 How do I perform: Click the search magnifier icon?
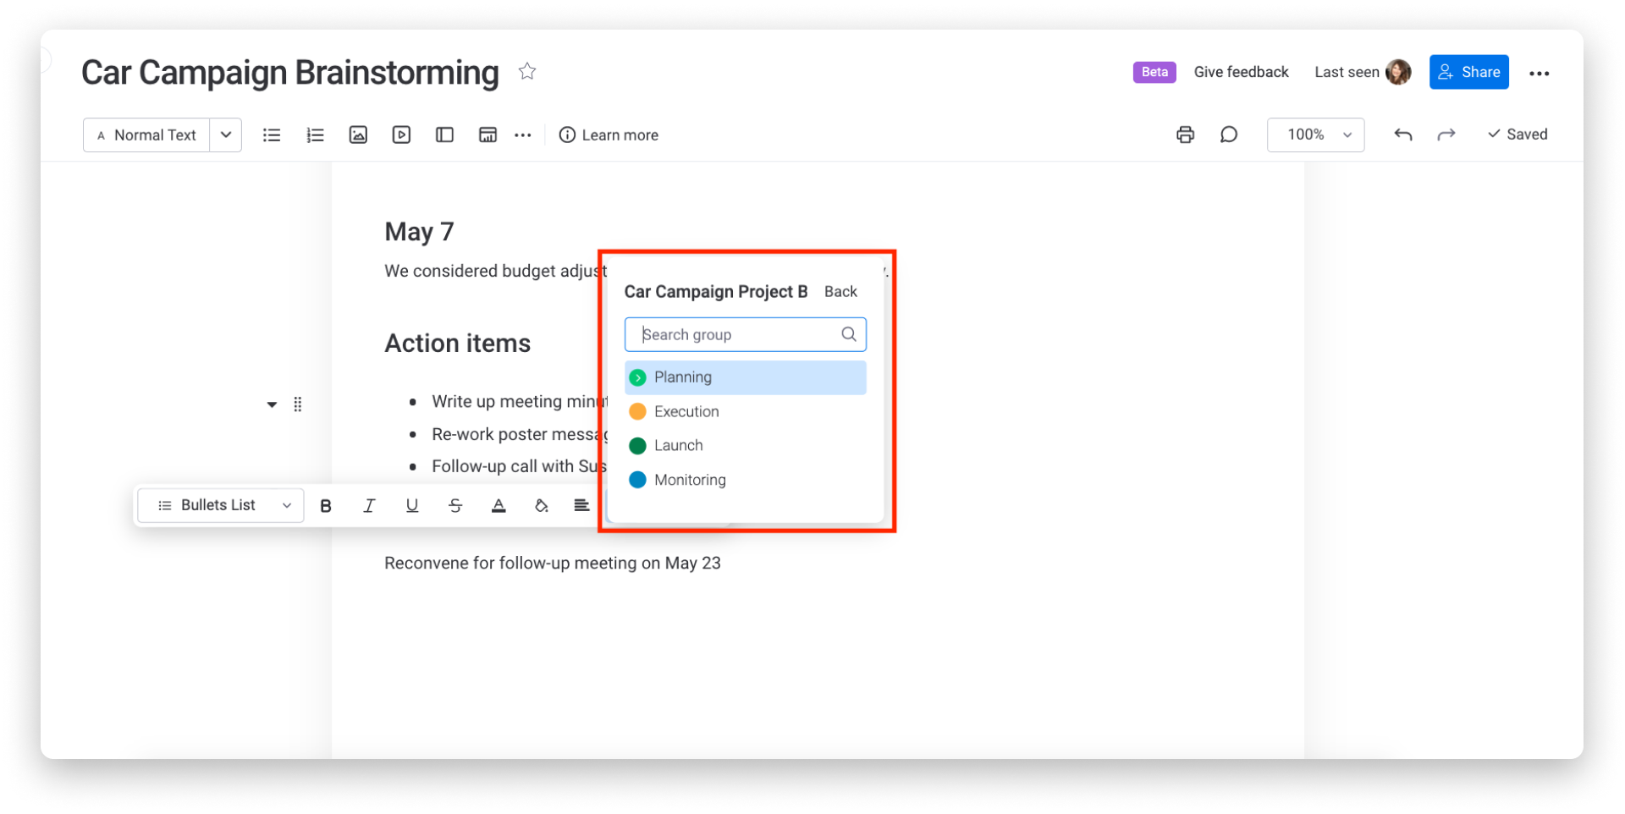pyautogui.click(x=849, y=334)
